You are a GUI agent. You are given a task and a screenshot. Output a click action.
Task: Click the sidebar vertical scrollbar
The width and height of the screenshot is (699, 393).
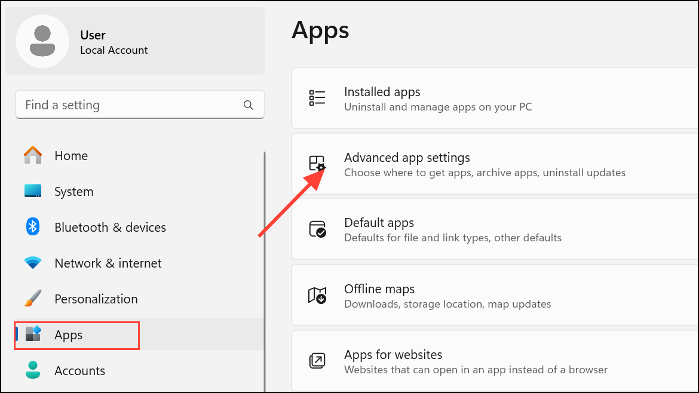[264, 272]
